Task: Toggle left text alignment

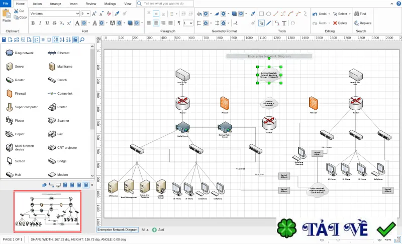Action: (149, 23)
